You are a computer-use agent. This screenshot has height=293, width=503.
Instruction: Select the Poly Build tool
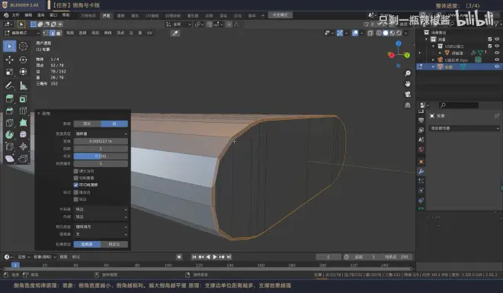pyautogui.click(x=23, y=123)
